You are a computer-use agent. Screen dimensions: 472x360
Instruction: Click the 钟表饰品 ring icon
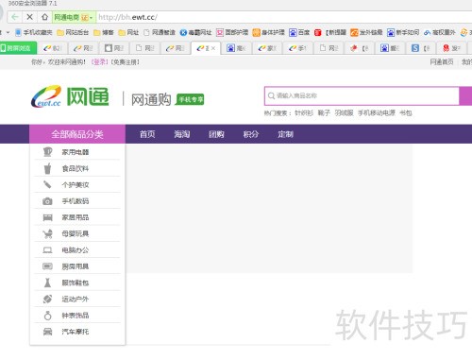[47, 315]
